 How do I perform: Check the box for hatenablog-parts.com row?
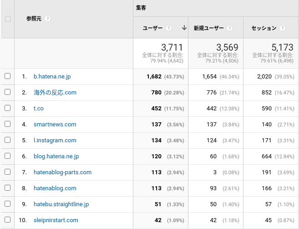click(7, 172)
